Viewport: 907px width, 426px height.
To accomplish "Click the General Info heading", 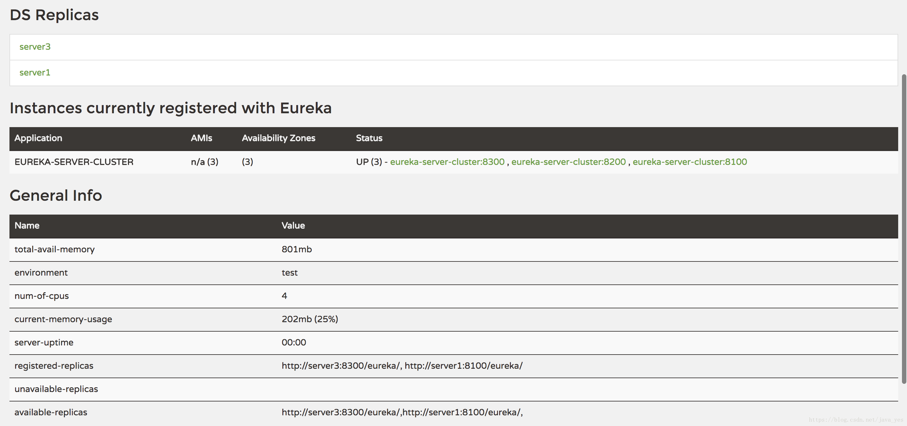I will [56, 195].
